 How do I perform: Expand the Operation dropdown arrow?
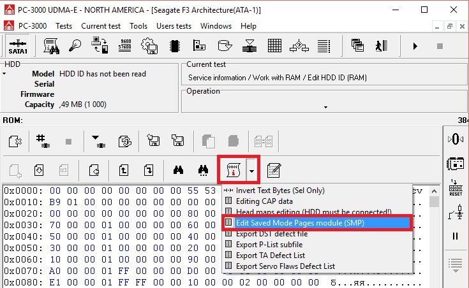pyautogui.click(x=325, y=107)
